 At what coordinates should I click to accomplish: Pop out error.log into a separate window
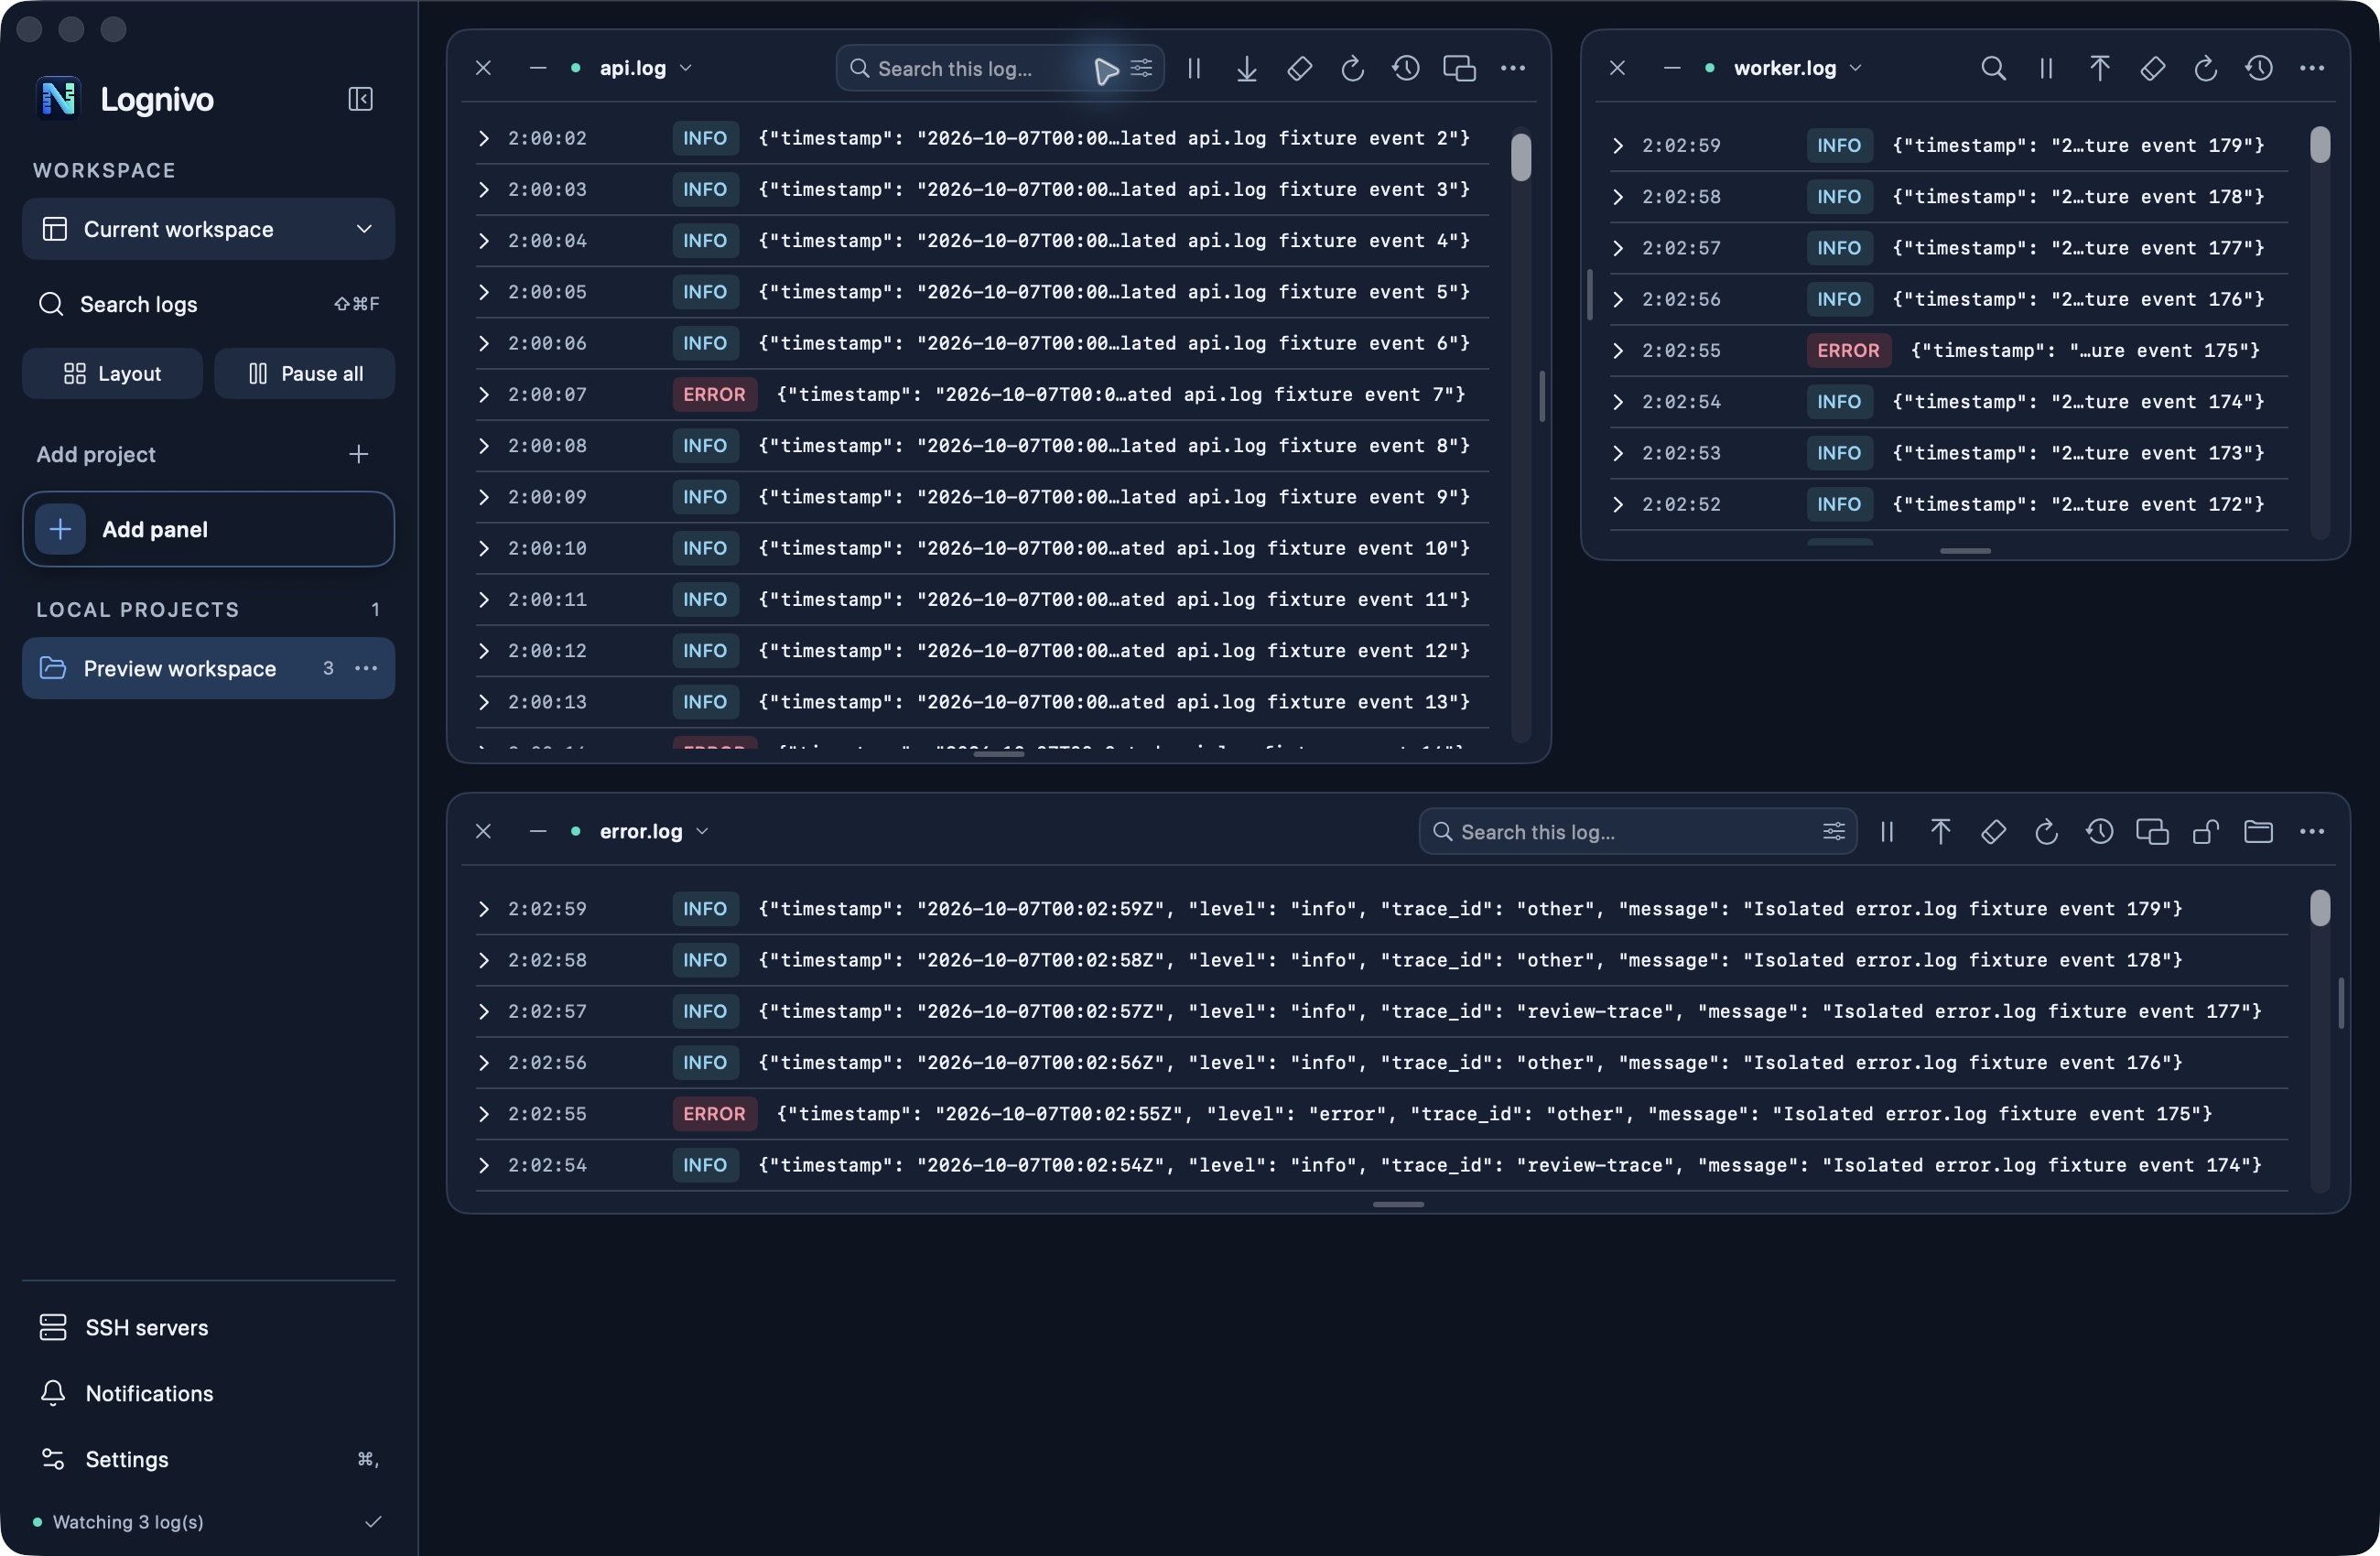click(2152, 831)
